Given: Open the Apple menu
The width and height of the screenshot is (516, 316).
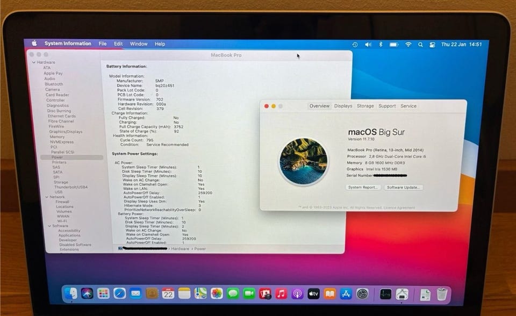Looking at the screenshot, I should tap(34, 43).
